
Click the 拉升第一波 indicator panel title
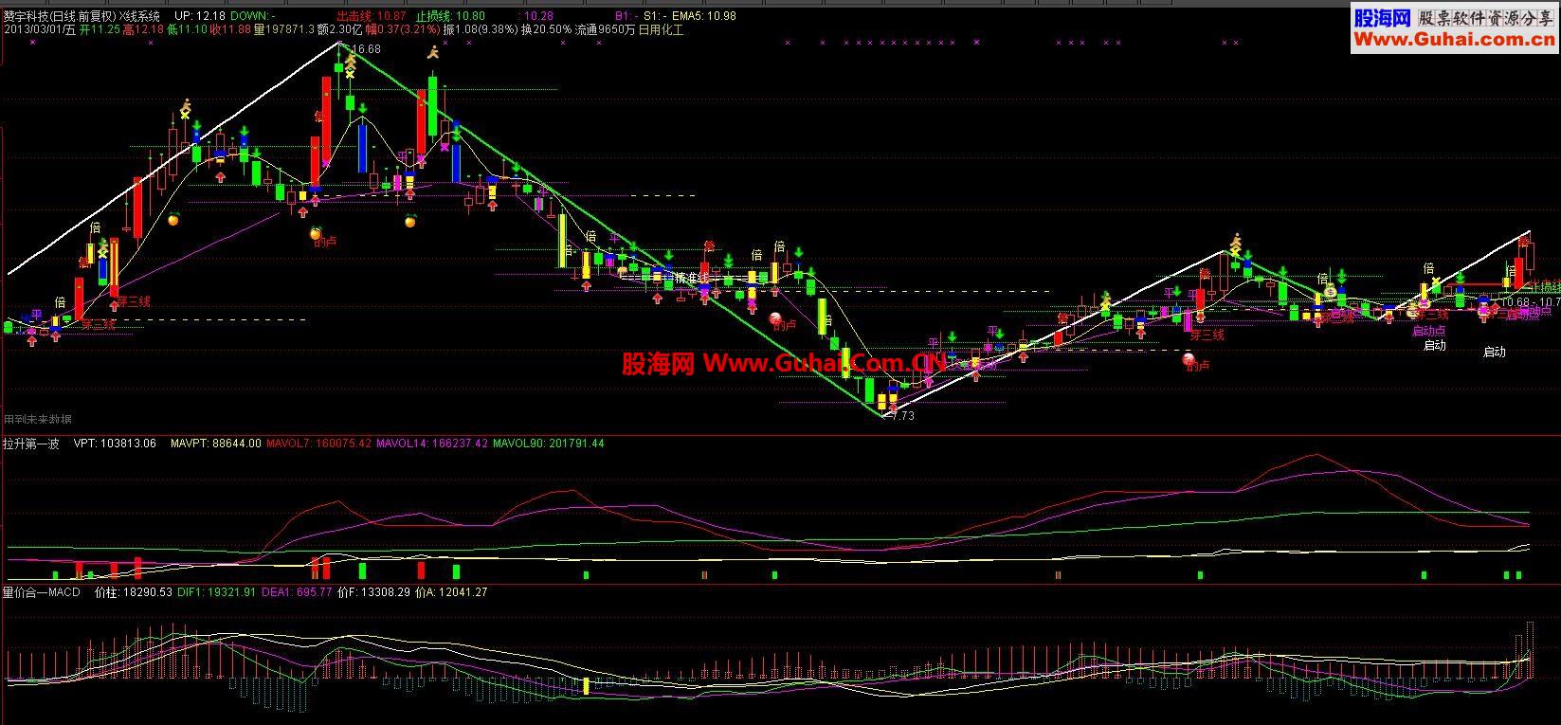[31, 443]
